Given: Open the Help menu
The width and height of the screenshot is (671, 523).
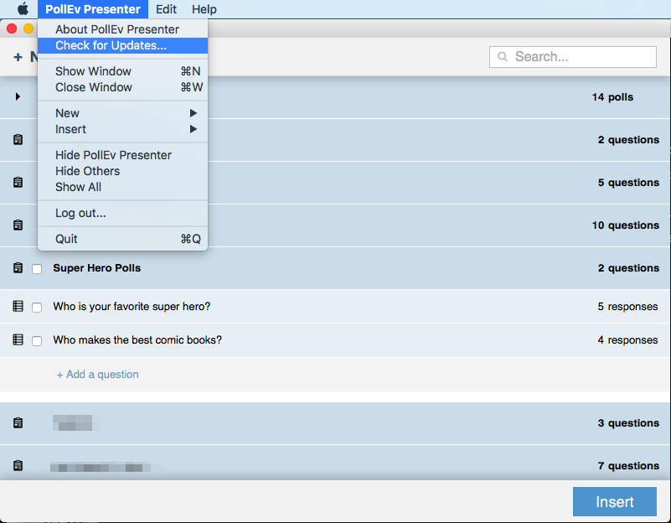Looking at the screenshot, I should pos(204,9).
